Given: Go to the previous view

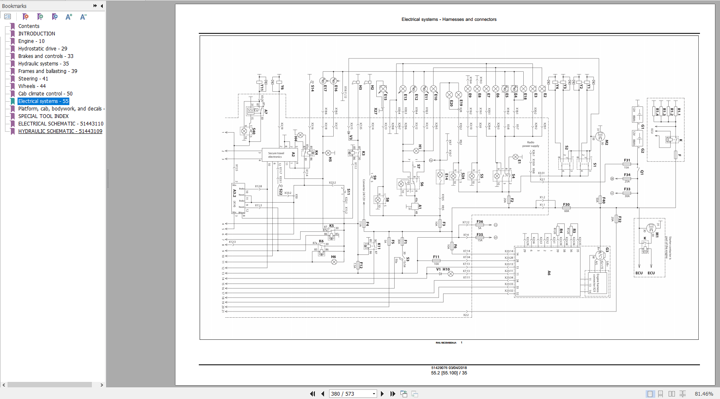Looking at the screenshot, I should (404, 394).
